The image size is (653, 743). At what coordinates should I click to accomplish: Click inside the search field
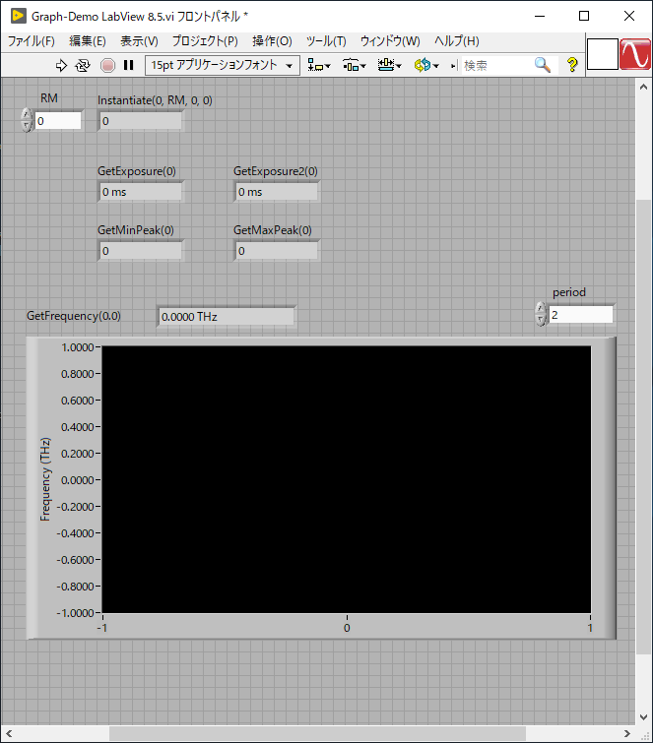[x=496, y=65]
